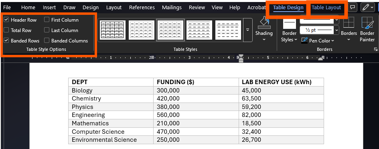Click the Borders grid icon

point(349,23)
